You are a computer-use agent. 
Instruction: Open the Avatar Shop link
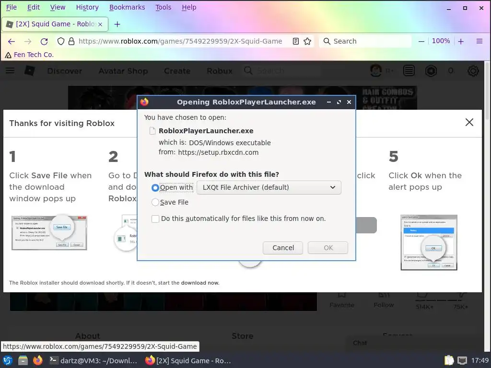(123, 71)
